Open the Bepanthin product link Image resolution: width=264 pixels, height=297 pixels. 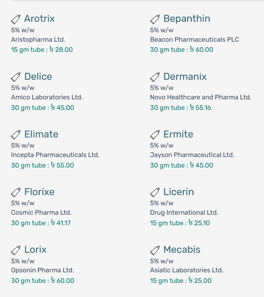point(187,18)
